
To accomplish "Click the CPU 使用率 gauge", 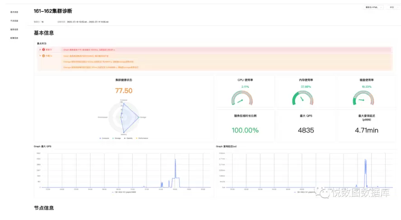I will point(245,98).
